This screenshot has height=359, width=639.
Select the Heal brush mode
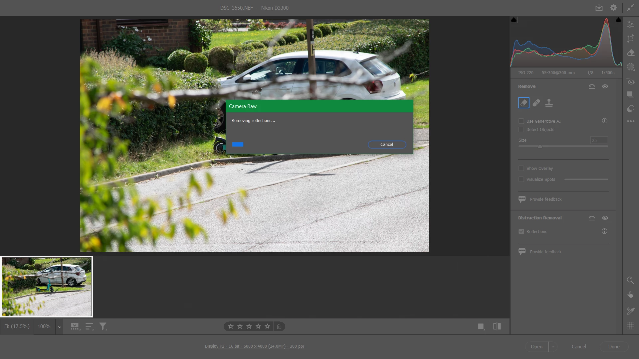[536, 103]
